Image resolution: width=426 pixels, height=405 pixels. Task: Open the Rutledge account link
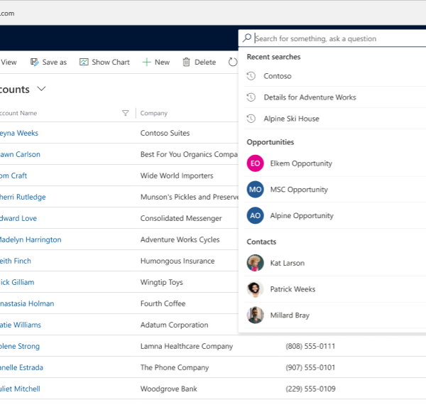23,197
